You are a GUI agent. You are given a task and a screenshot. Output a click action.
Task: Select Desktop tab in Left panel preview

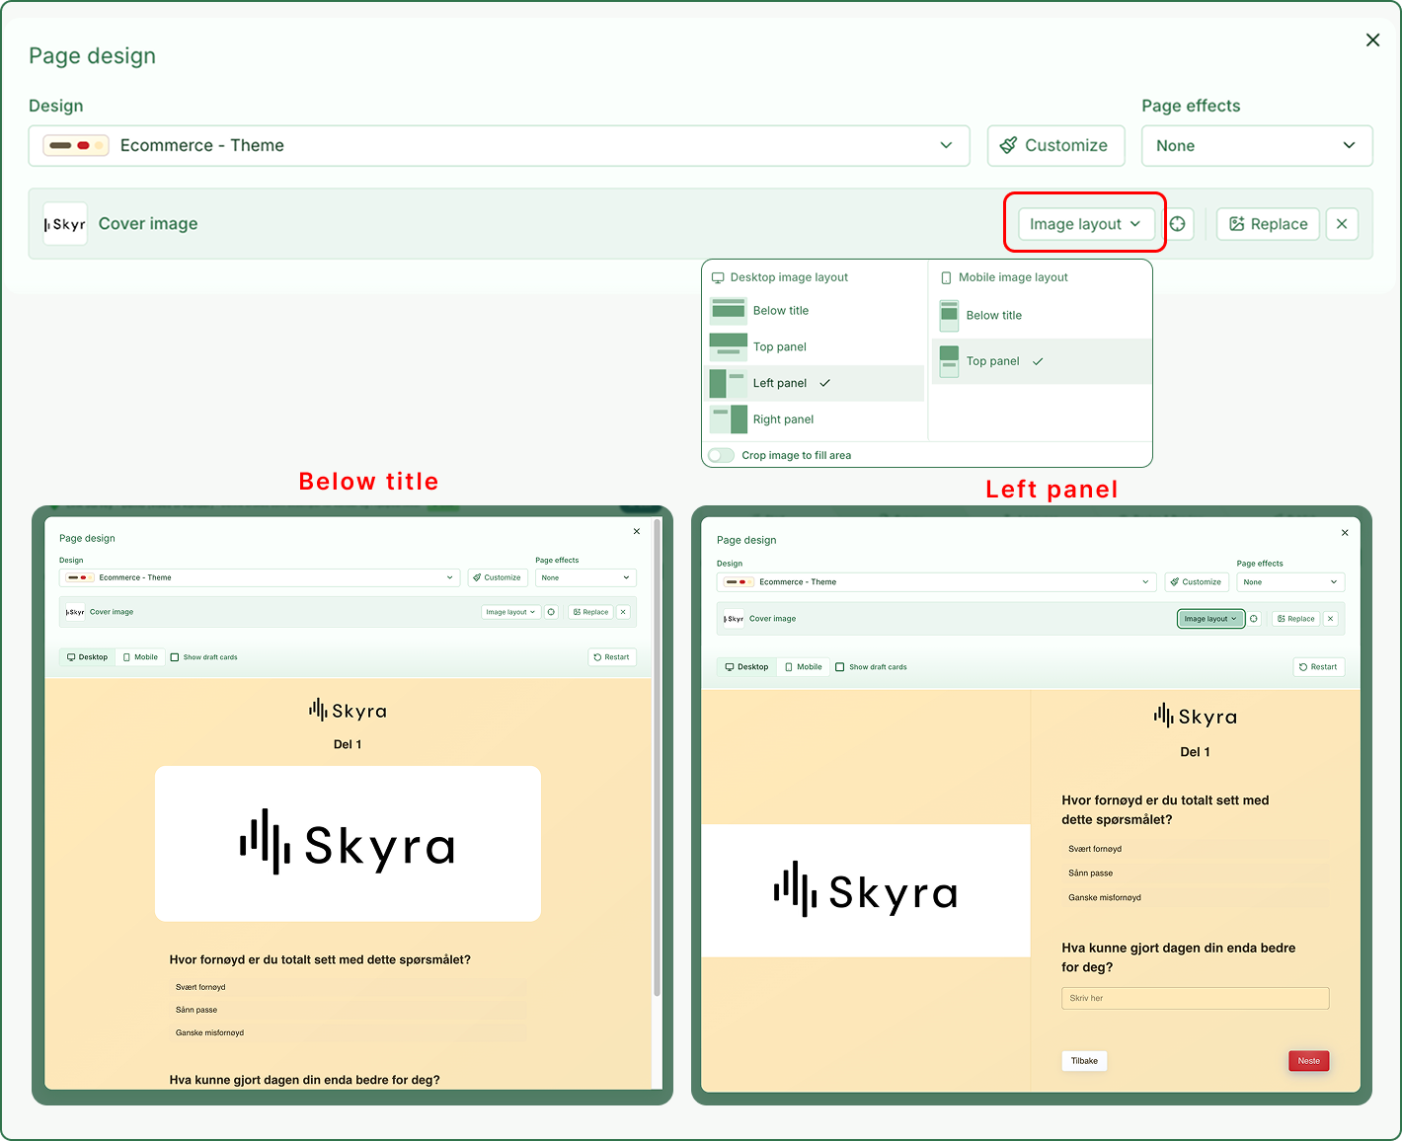746,667
